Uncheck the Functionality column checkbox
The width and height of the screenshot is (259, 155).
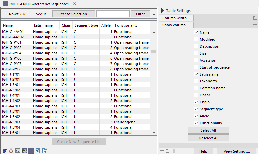click(x=196, y=123)
